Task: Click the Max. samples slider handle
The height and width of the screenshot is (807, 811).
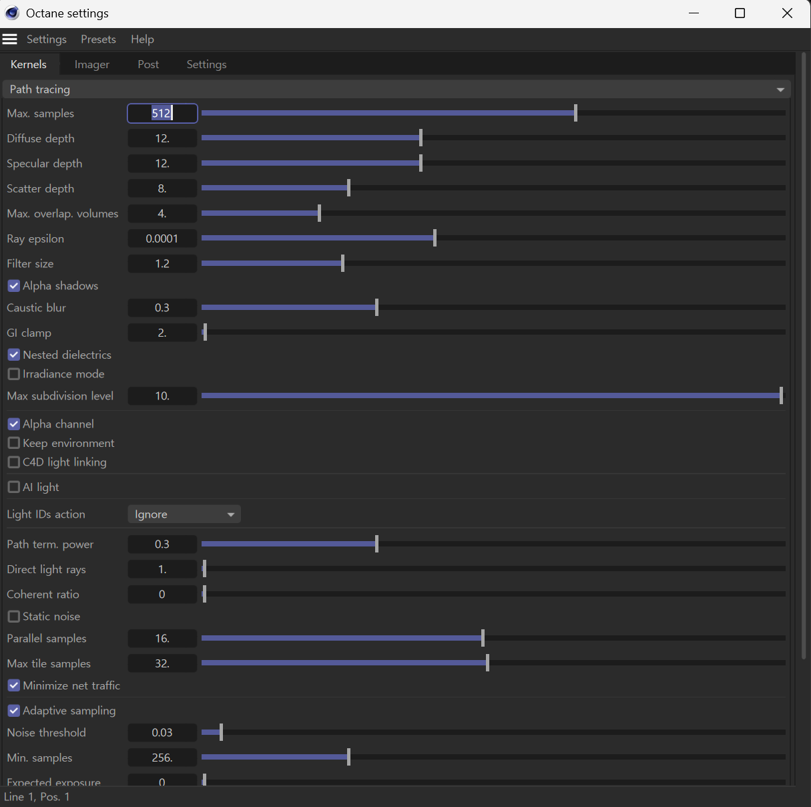Action: click(575, 113)
